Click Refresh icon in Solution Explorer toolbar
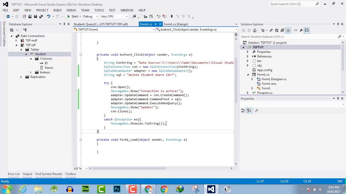Image resolution: width=346 pixels, height=194 pixels. 277,30
